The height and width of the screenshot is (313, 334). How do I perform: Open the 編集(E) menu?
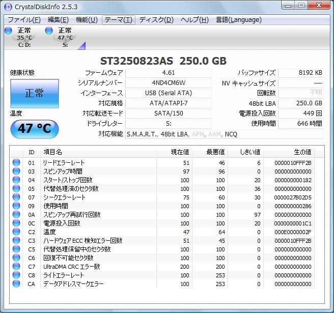58,20
